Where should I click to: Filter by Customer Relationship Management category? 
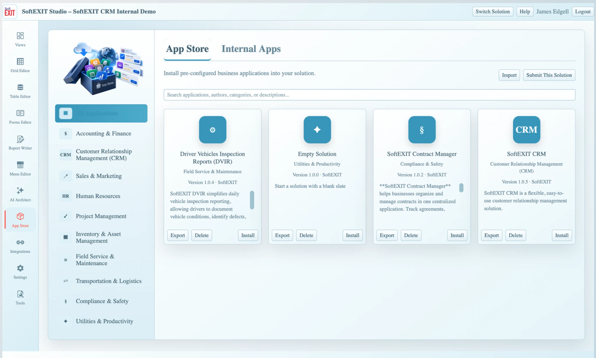pyautogui.click(x=101, y=155)
